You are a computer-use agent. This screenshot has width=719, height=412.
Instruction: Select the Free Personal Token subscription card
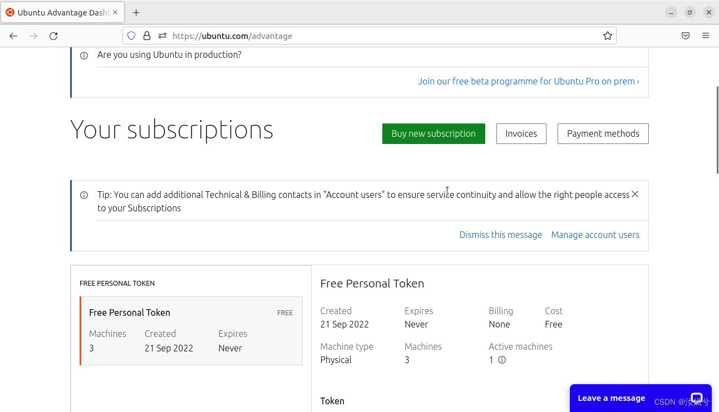click(x=191, y=330)
